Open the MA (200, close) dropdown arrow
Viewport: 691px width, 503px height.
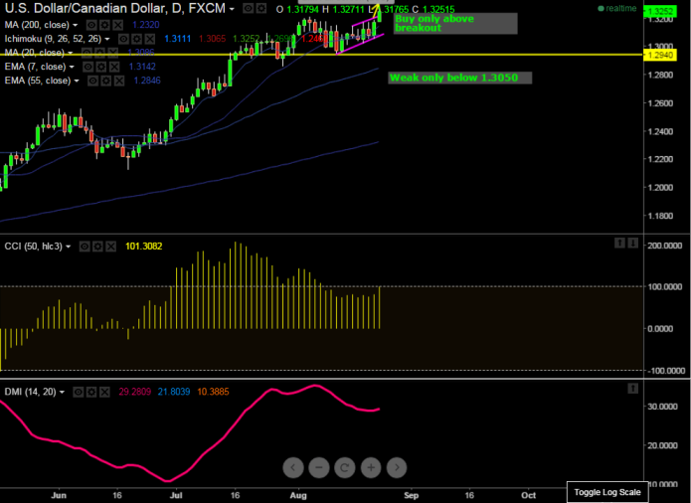click(x=75, y=25)
